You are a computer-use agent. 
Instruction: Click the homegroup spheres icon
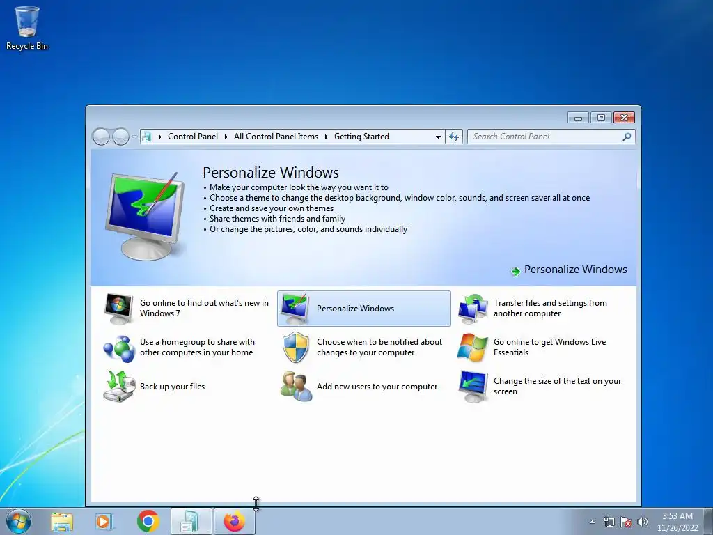tap(118, 348)
